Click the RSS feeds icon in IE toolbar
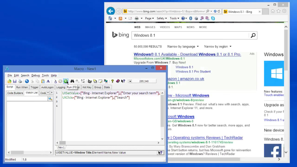The height and width of the screenshot is (167, 297). (x=120, y=18)
